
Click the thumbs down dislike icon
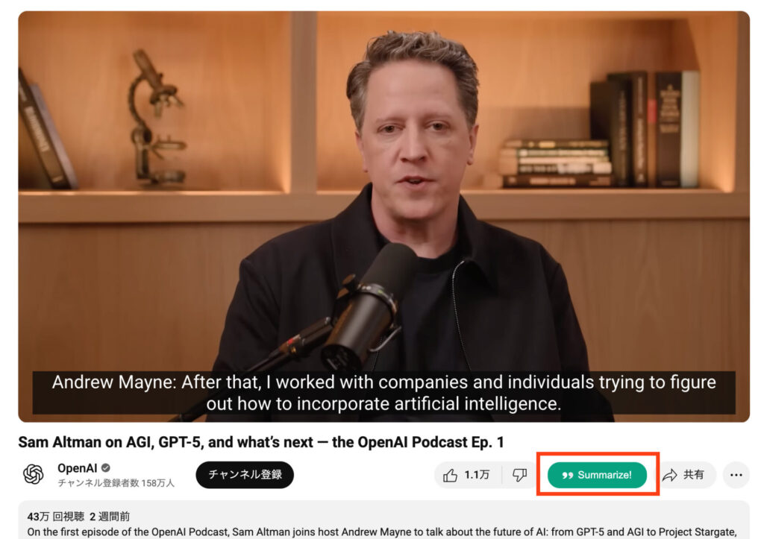coord(520,475)
